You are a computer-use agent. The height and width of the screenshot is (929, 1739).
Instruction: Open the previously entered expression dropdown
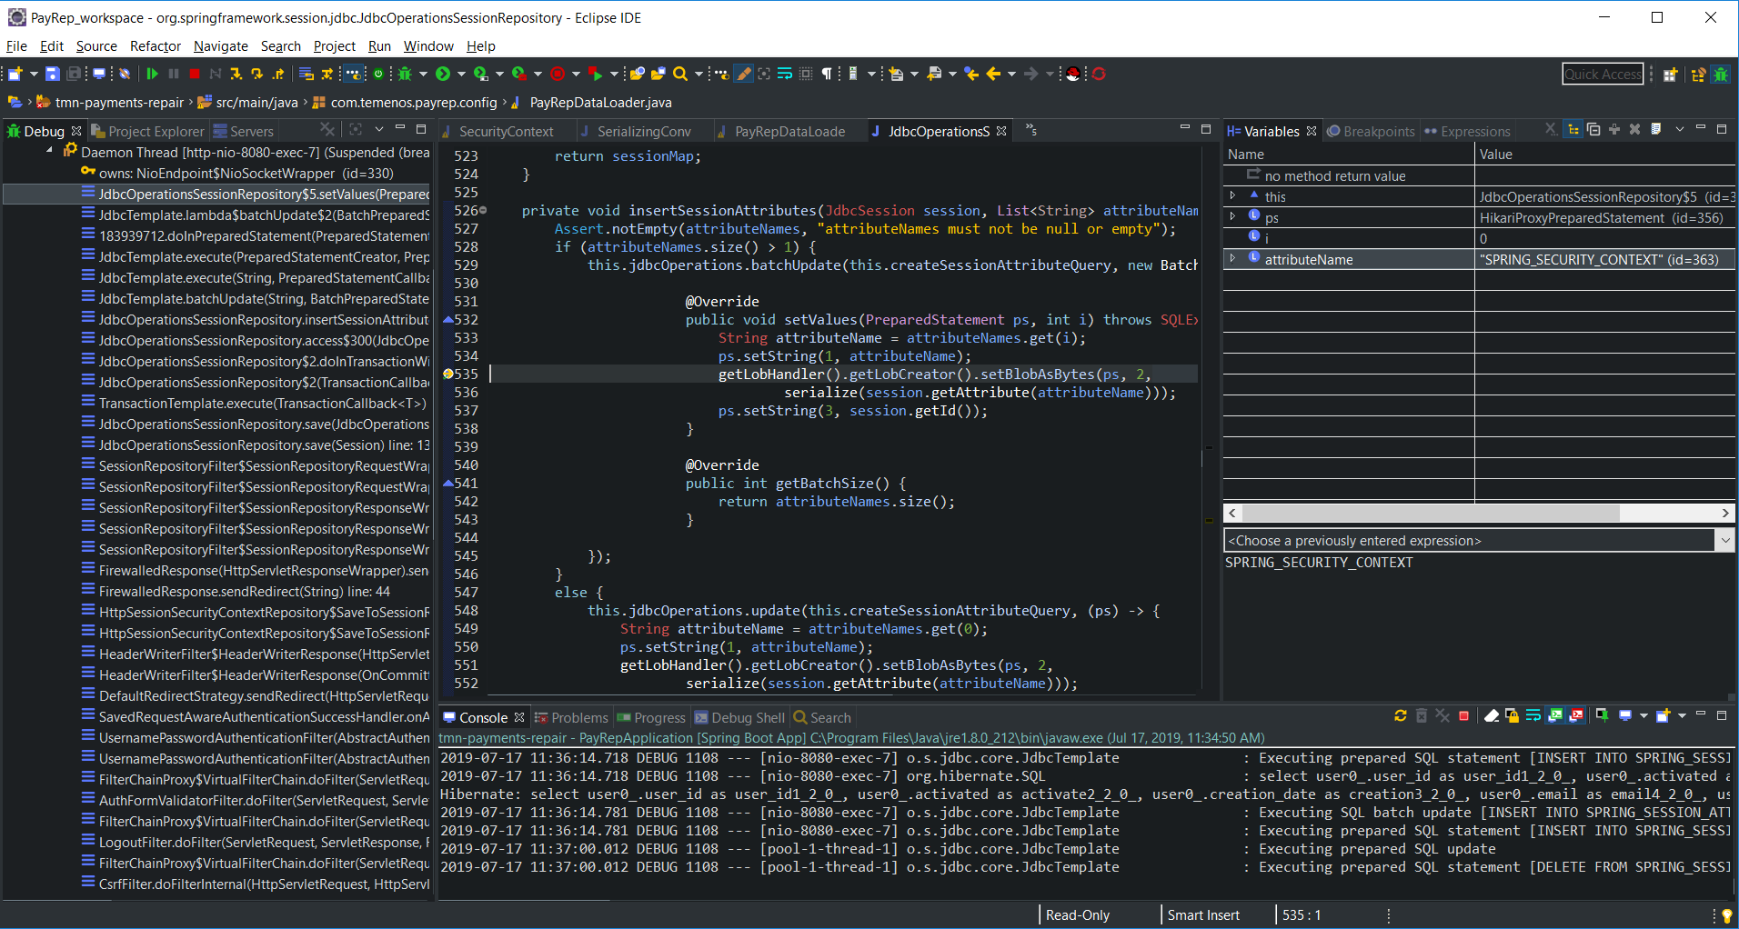tap(1724, 541)
